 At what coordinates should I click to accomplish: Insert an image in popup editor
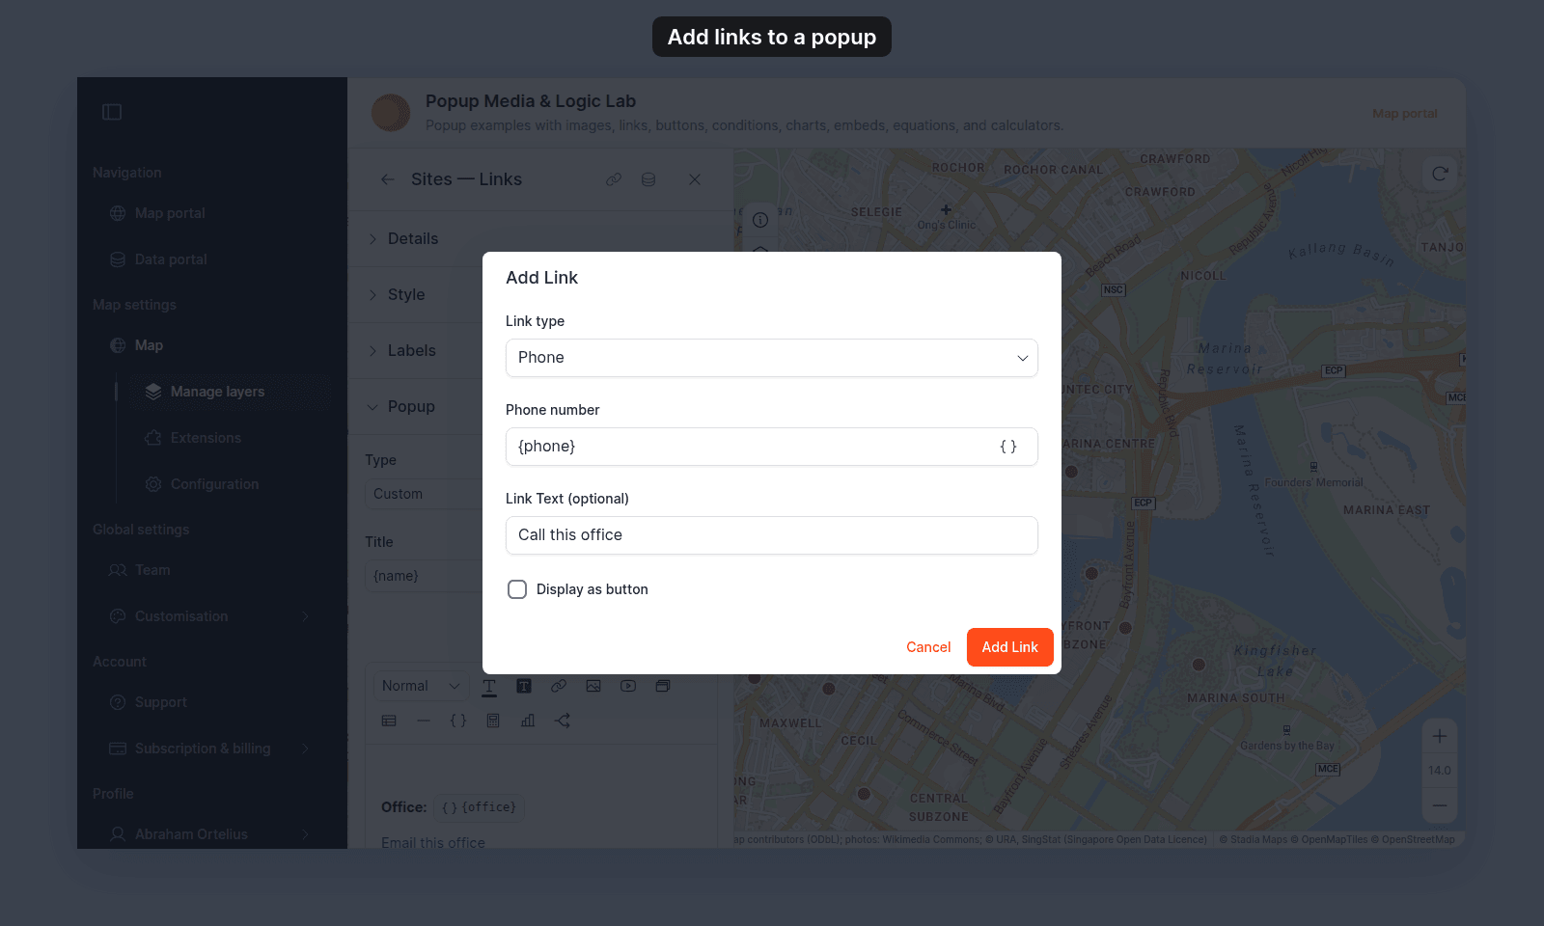[x=593, y=687]
